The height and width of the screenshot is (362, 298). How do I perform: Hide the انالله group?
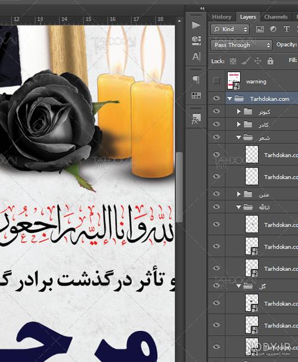tap(216, 206)
